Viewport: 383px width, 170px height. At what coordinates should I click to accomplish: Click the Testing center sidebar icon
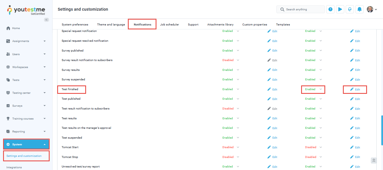pos(8,93)
